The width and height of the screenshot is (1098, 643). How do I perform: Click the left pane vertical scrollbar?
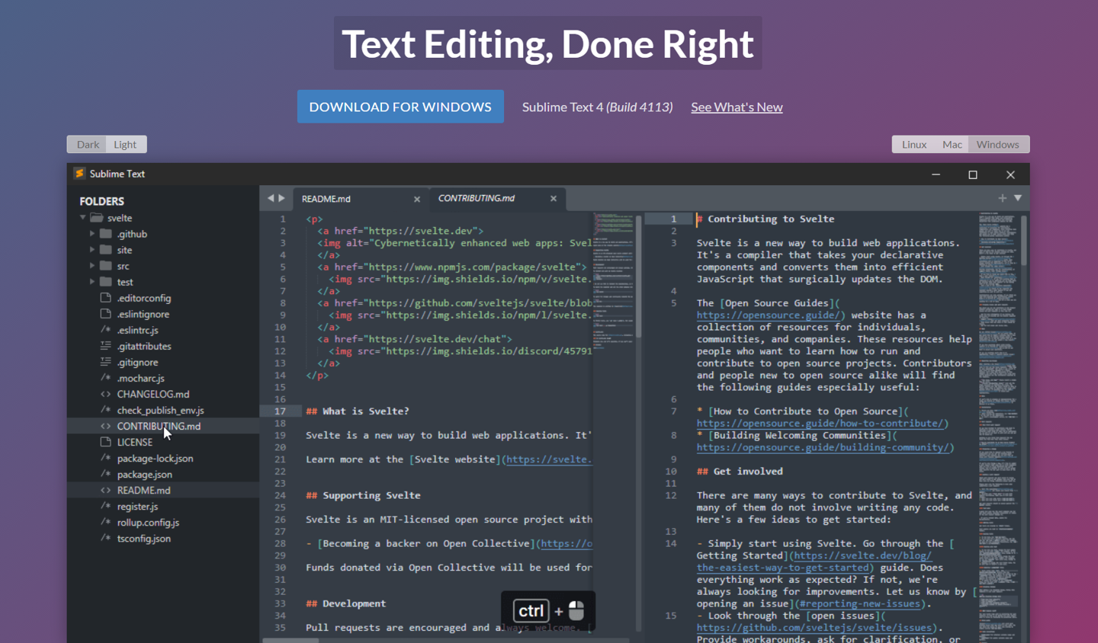(x=638, y=277)
